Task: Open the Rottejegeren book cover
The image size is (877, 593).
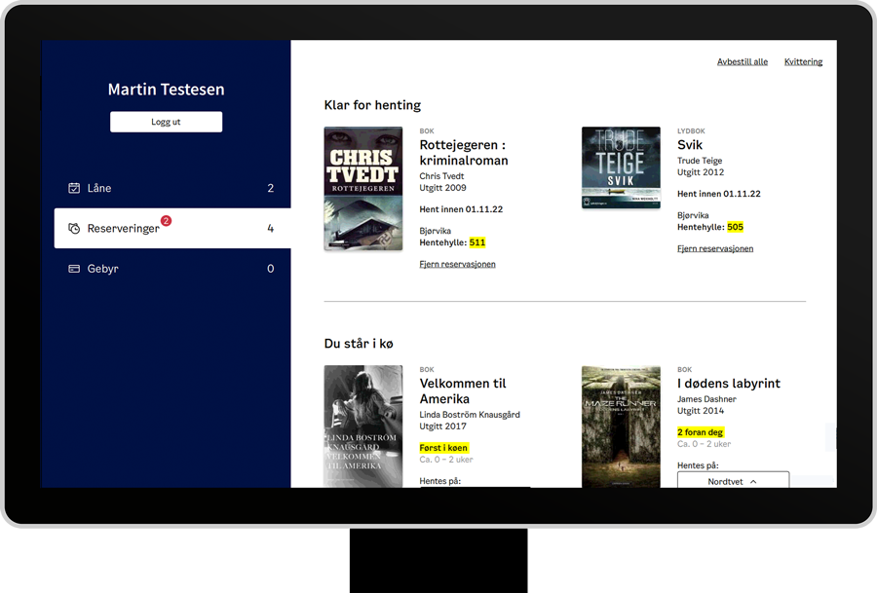Action: (362, 189)
